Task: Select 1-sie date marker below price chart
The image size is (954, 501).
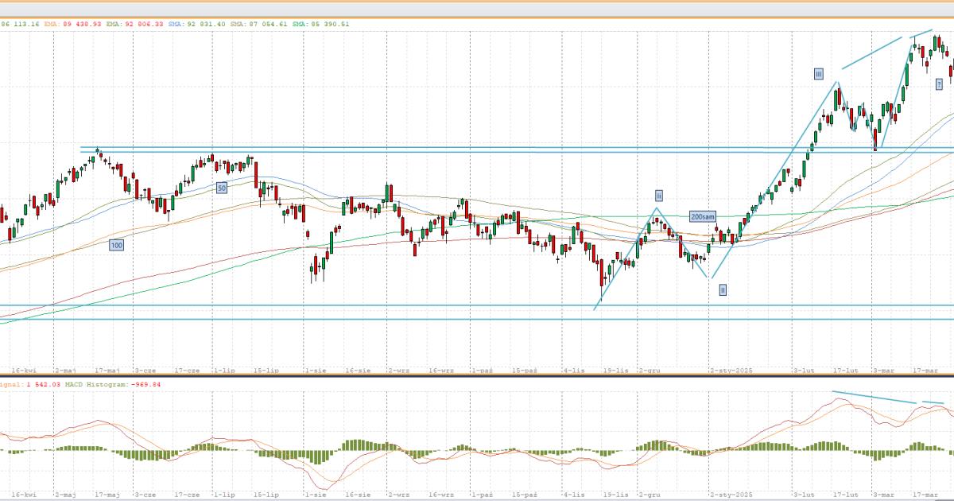Action: pos(315,371)
